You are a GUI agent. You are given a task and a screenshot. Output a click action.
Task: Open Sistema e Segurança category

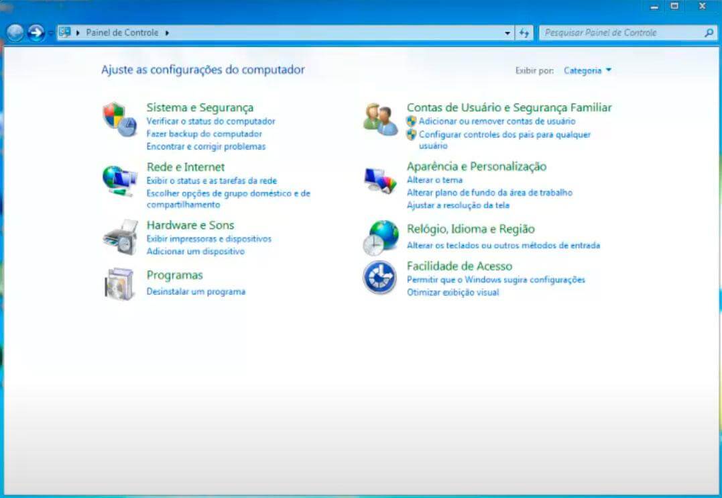(x=200, y=107)
